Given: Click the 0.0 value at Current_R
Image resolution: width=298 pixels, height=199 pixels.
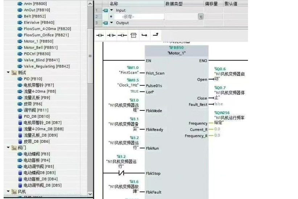Looking at the screenshot, I should pos(217,129).
